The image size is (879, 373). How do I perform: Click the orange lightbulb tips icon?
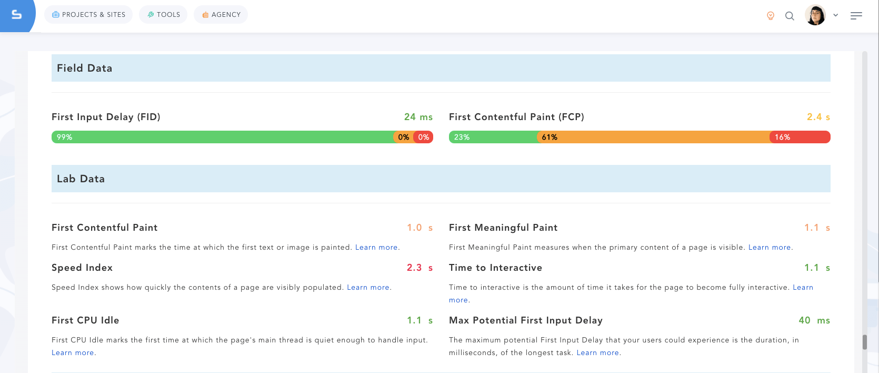coord(771,16)
